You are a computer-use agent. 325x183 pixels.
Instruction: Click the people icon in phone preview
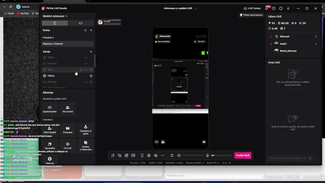163,142
